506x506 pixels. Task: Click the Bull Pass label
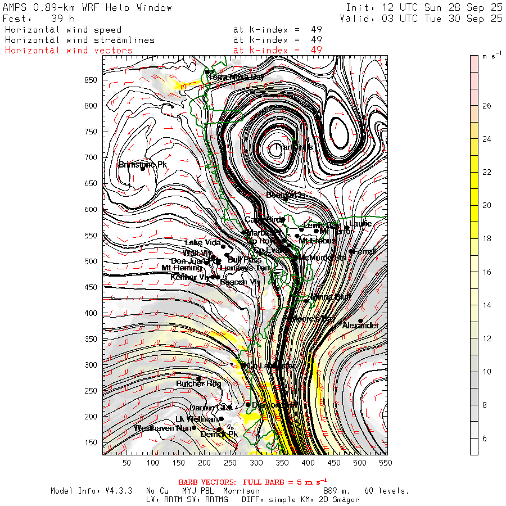coord(245,259)
